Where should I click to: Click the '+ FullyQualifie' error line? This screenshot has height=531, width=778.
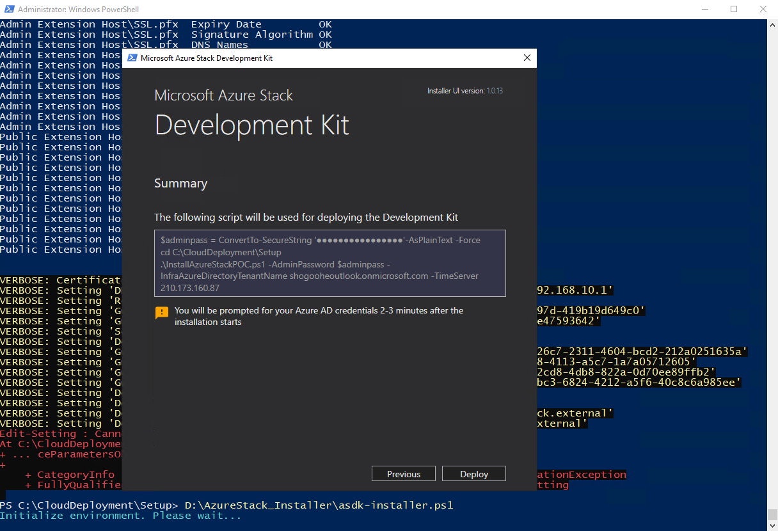[x=73, y=485]
